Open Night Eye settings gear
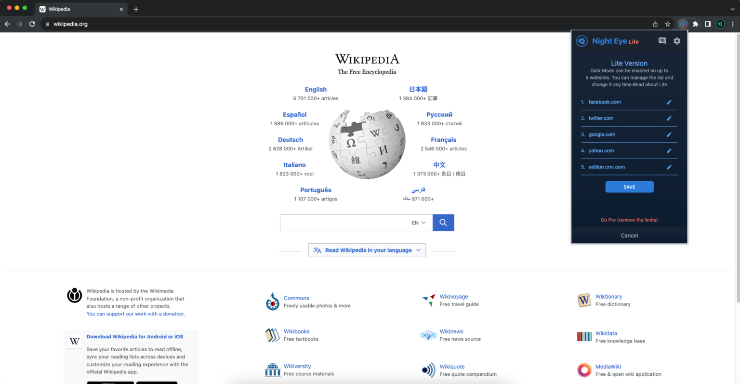Viewport: 740px width, 384px height. pyautogui.click(x=677, y=41)
